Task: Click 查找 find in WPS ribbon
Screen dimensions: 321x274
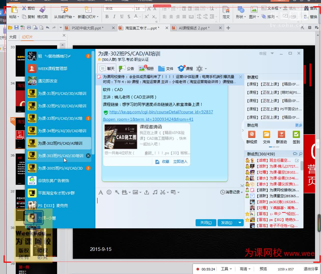Action: 311,8
